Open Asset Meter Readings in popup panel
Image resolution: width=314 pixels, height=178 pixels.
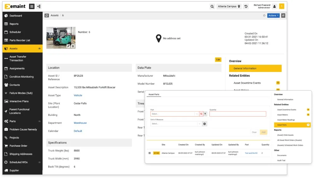pos(286,120)
